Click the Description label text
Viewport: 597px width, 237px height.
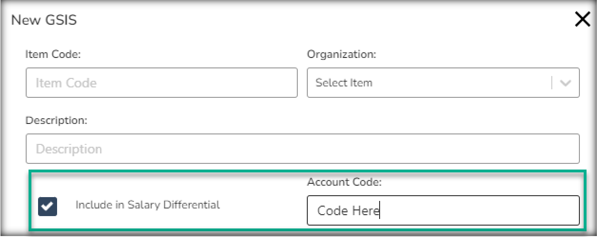click(x=56, y=121)
